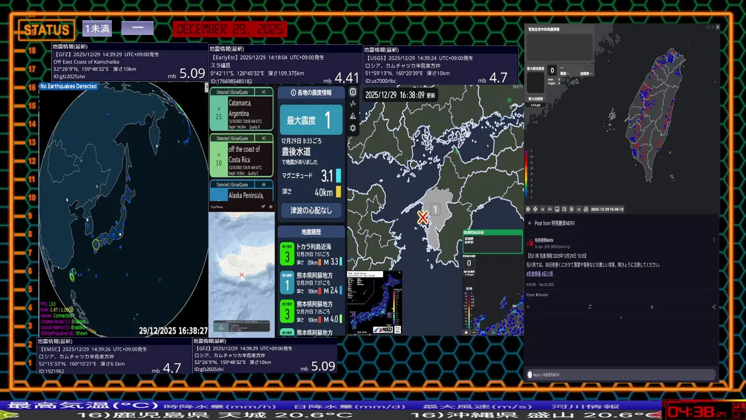Click the #石川県 hashtag link
Viewport: 746px width, 420px height.
pyautogui.click(x=547, y=274)
